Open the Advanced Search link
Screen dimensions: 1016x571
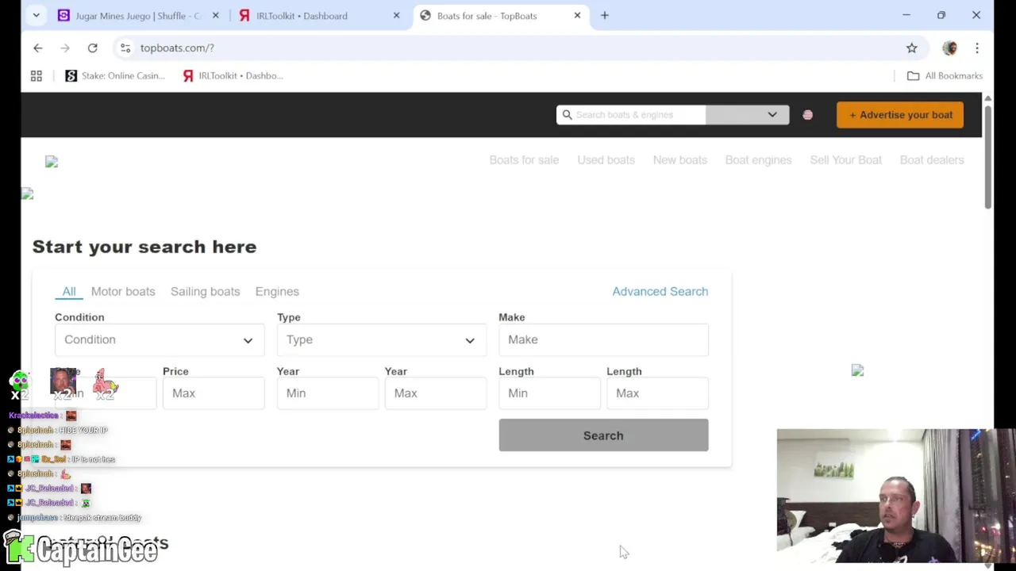click(660, 291)
